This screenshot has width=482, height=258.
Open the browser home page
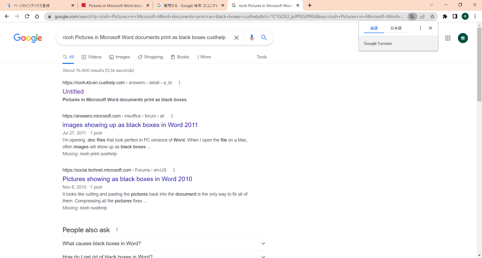[37, 16]
